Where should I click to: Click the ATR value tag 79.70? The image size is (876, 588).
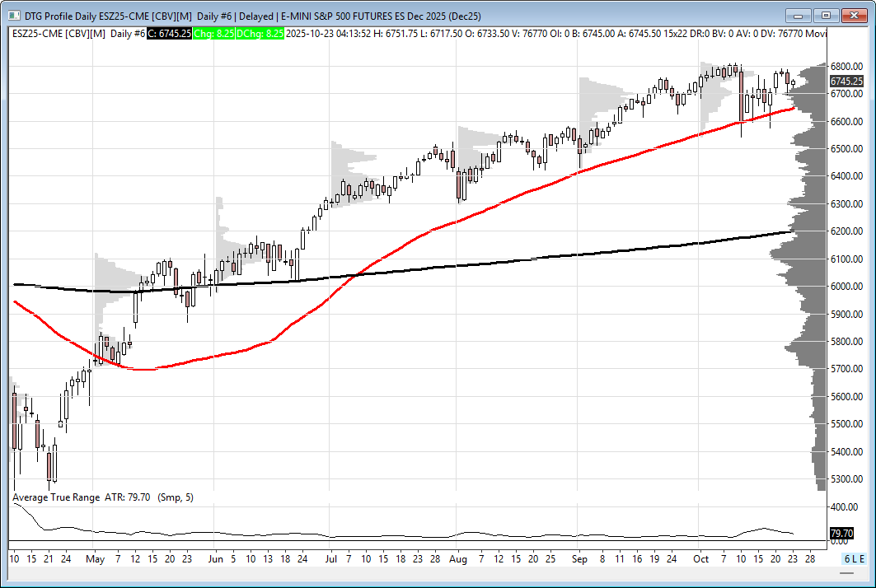pyautogui.click(x=841, y=533)
